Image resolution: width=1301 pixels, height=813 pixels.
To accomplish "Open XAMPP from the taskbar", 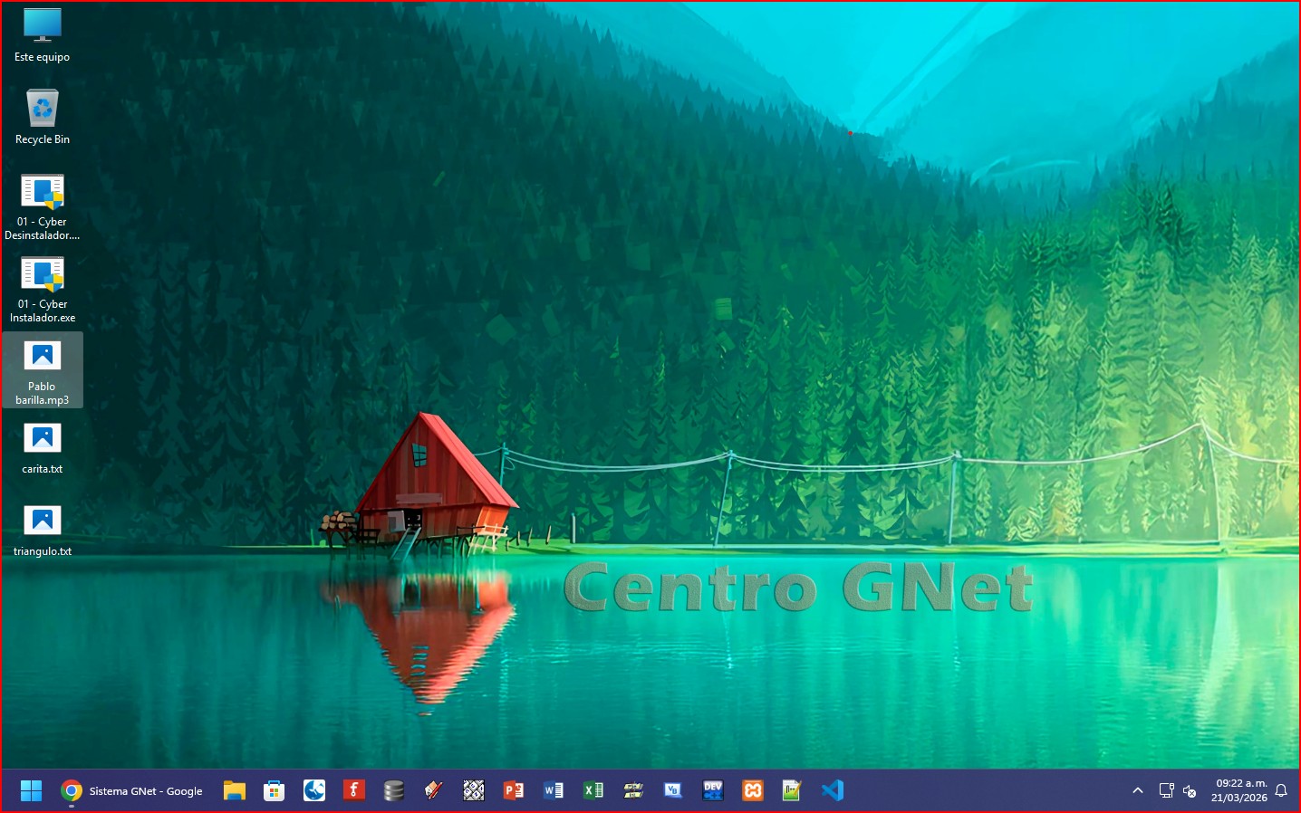I will click(753, 790).
